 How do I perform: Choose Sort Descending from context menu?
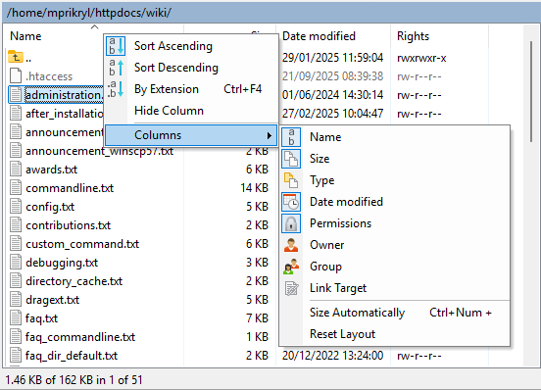(191, 68)
